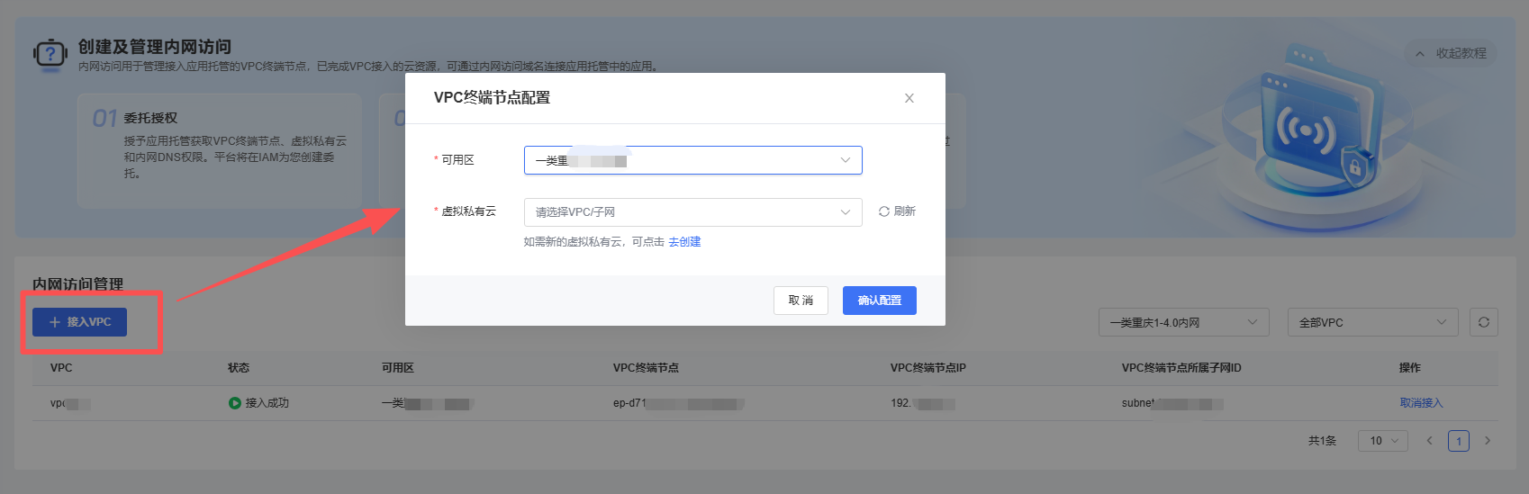Viewport: 1529px width, 494px height.
Task: Open the 10 per page size dropdown
Action: [1382, 441]
